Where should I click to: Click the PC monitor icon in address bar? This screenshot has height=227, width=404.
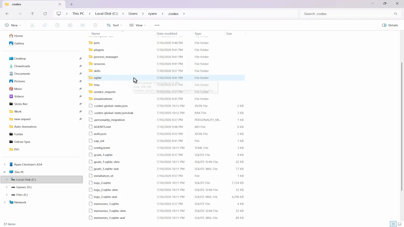59,14
